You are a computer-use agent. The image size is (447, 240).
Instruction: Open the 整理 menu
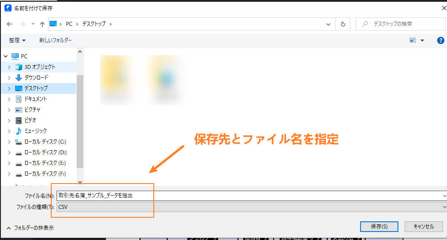tap(17, 40)
